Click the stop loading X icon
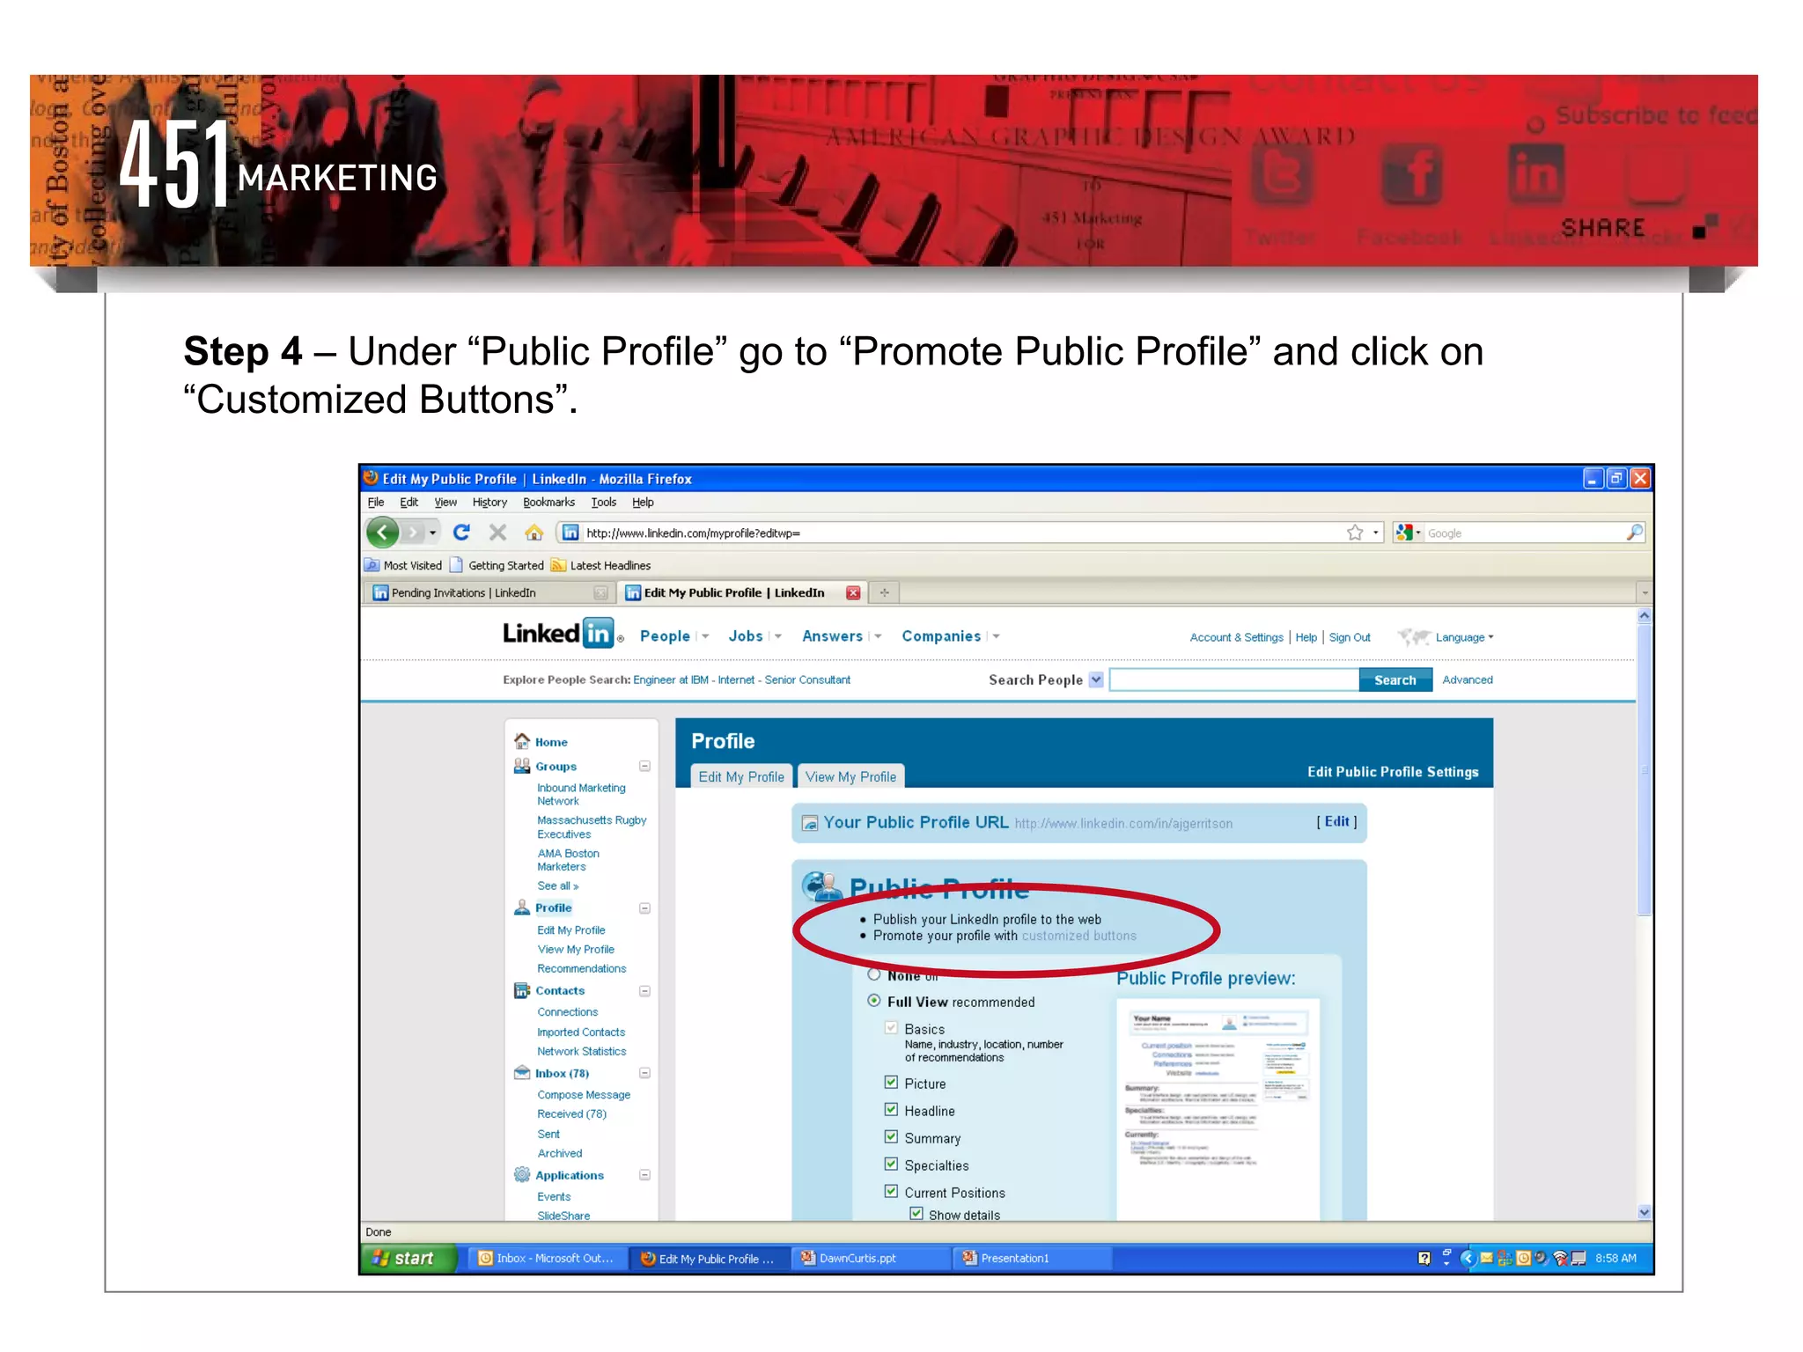This screenshot has height=1352, width=1803. [497, 532]
